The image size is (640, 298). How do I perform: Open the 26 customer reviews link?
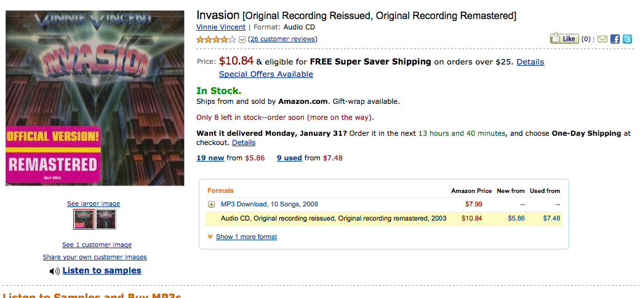coord(282,39)
